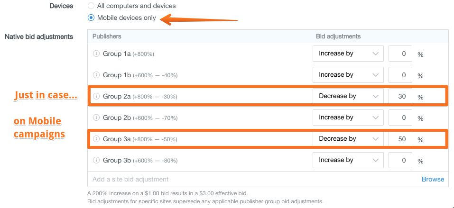Click the info icon beside Group 1b
The image size is (454, 208).
(96, 75)
